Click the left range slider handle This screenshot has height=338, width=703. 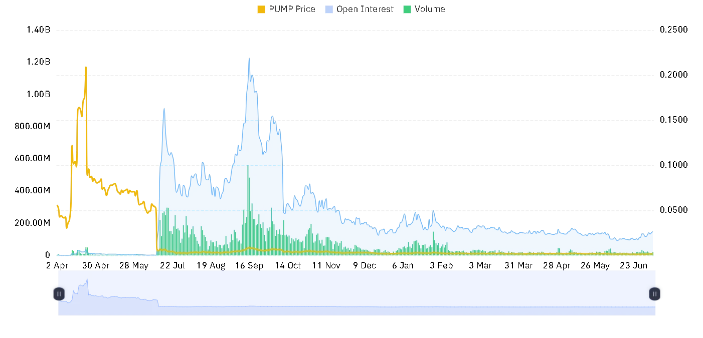coord(59,294)
